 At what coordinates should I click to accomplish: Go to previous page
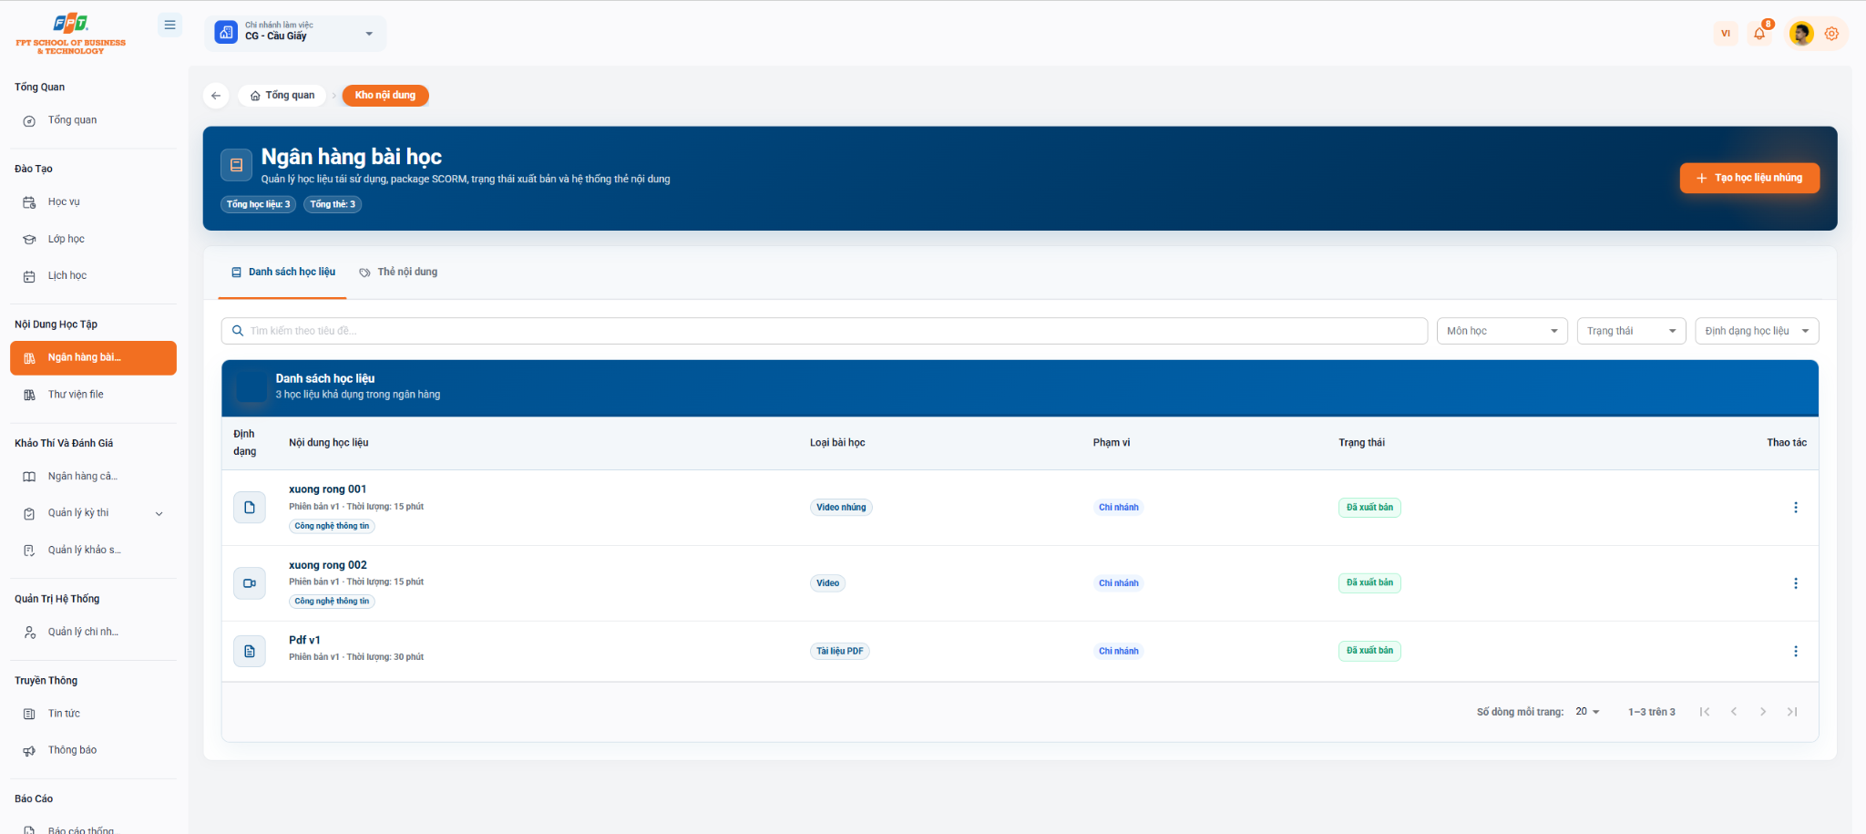tap(1734, 712)
